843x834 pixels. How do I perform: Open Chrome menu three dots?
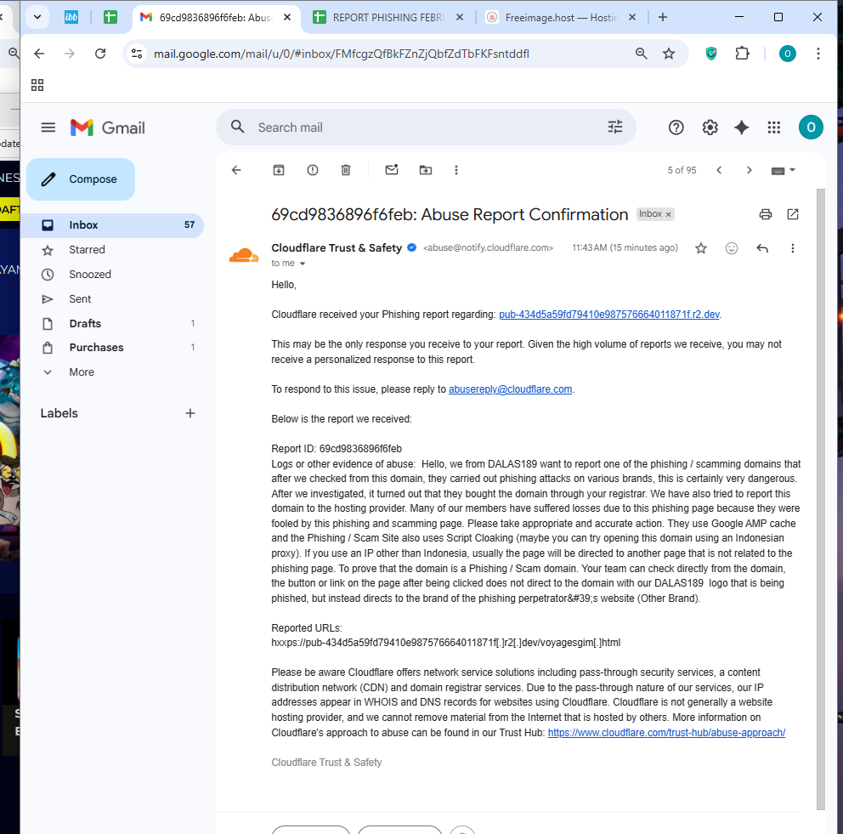tap(818, 54)
